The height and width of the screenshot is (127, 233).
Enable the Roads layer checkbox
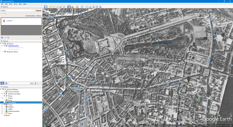[x=5, y=100]
